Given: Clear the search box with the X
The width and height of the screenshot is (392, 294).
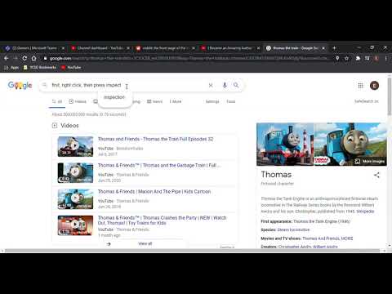Looking at the screenshot, I should coord(211,85).
